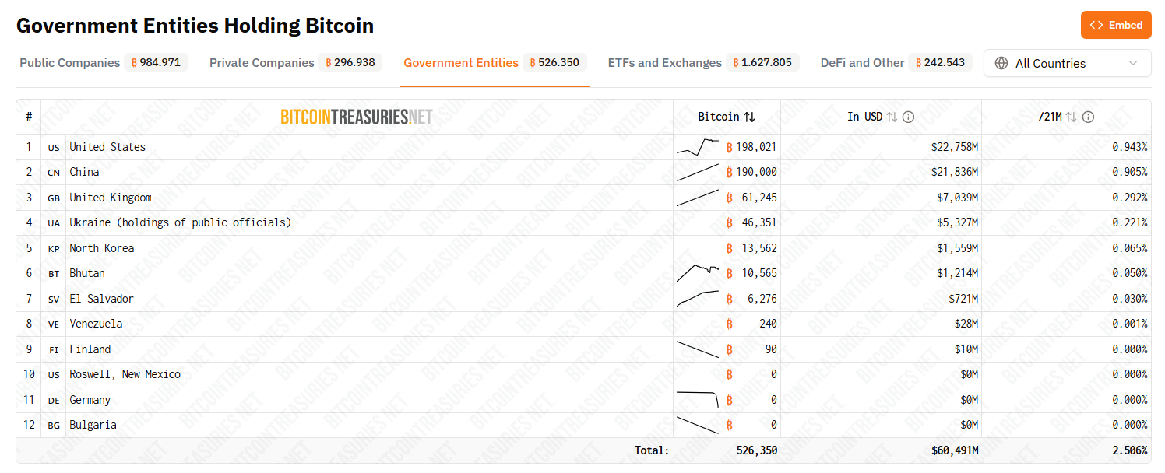Click the United States holdings sparkline chart
1165x473 pixels.
(698, 147)
